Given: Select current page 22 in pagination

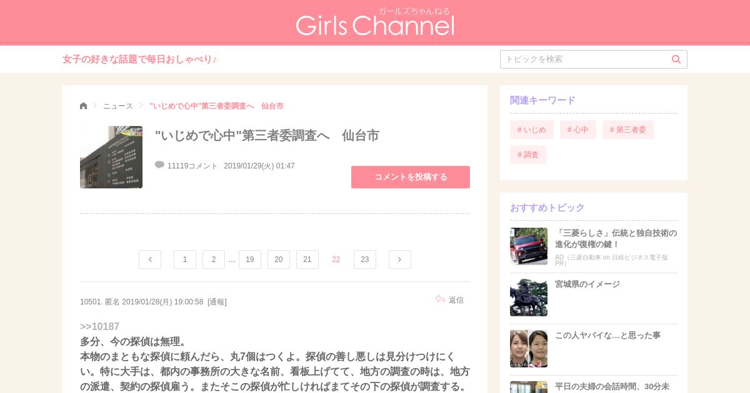Looking at the screenshot, I should click(336, 260).
